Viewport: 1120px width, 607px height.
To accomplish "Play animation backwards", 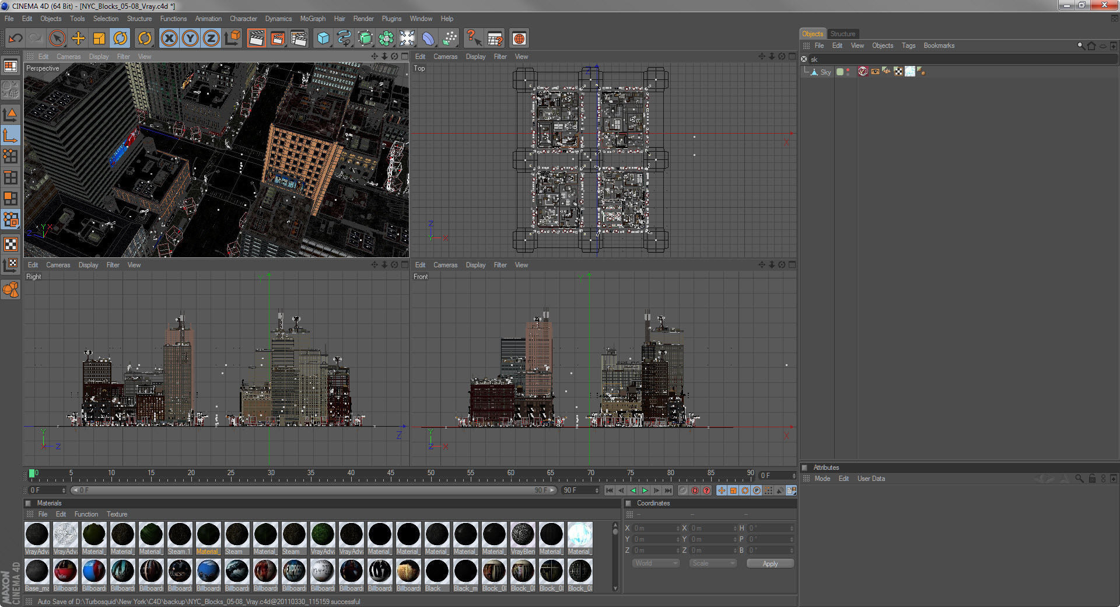I will pyautogui.click(x=633, y=490).
